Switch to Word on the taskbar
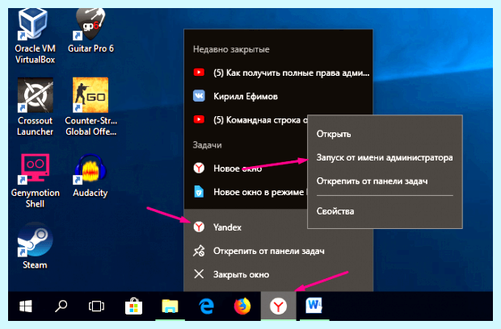The width and height of the screenshot is (501, 329). coord(314,306)
